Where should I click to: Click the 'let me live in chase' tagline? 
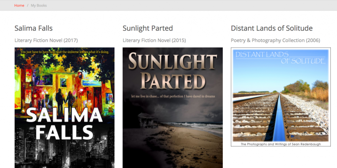click(x=172, y=96)
